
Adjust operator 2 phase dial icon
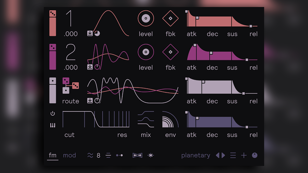tap(97, 67)
